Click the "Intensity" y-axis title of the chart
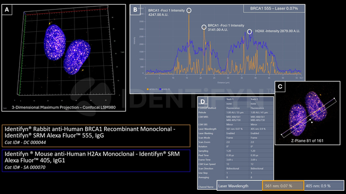Viewport: 346px width, 194px height. [x=134, y=40]
